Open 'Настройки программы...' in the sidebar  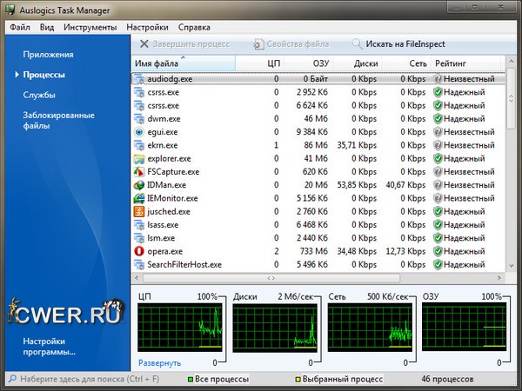50,347
